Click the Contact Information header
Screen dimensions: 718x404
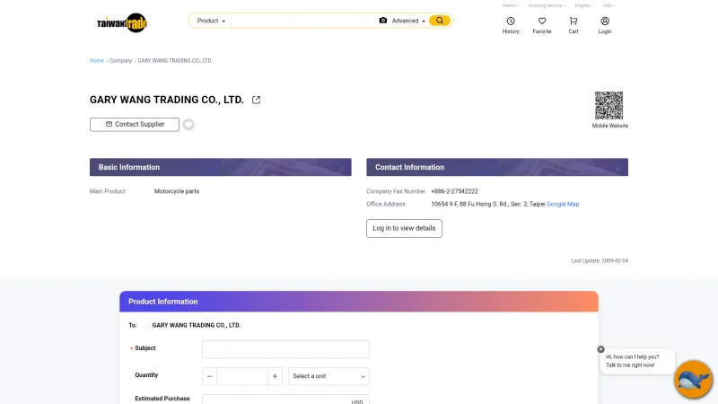click(x=497, y=167)
